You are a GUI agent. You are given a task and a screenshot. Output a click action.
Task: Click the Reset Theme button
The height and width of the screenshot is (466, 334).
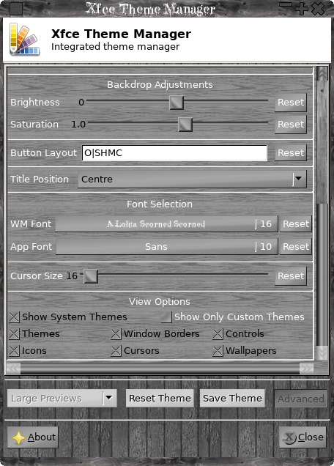tap(160, 399)
